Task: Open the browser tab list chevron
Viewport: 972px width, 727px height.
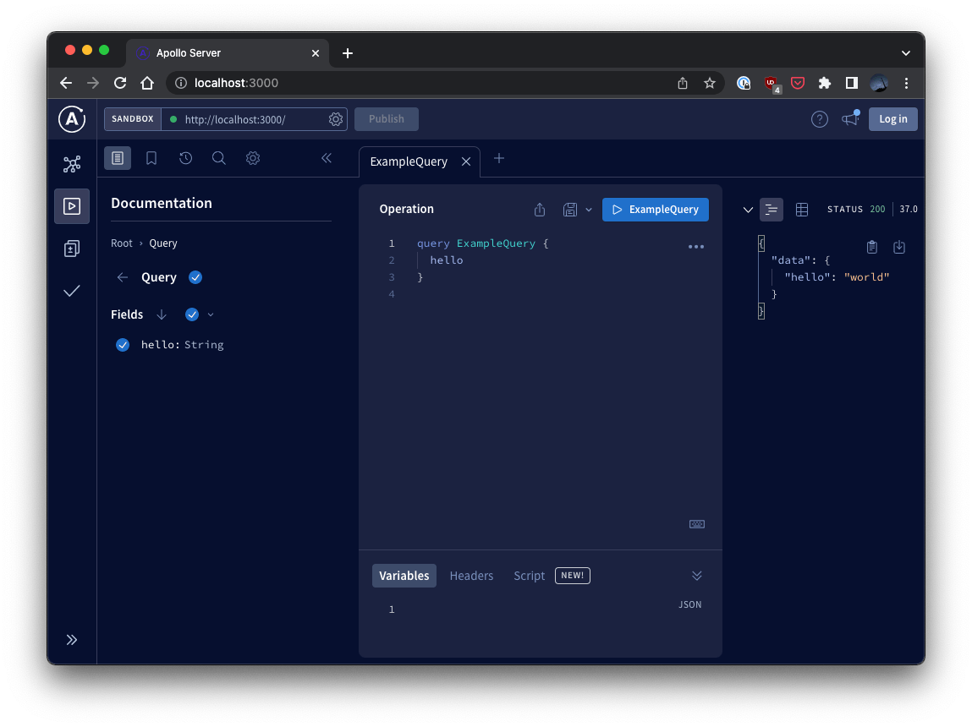Action: click(906, 53)
